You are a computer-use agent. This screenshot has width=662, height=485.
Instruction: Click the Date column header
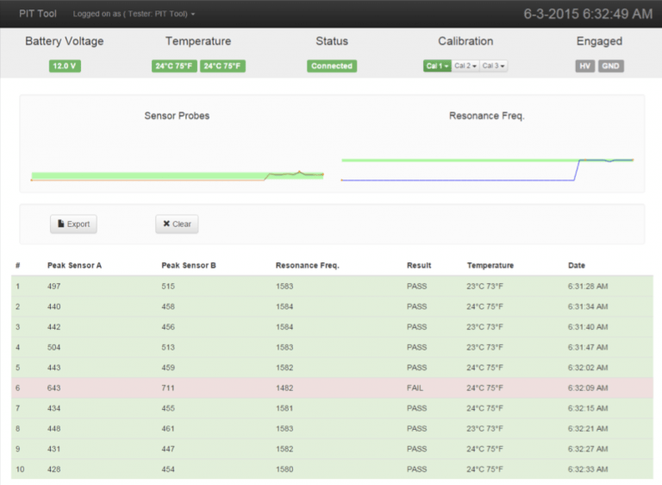[x=576, y=265]
